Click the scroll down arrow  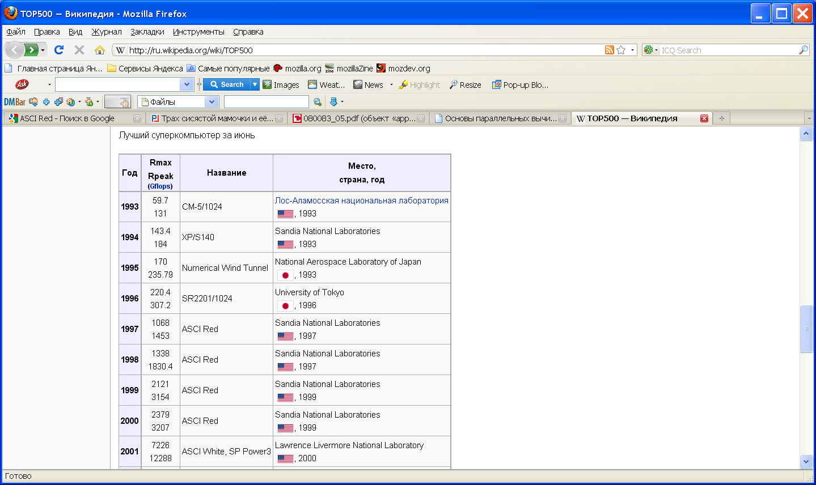pos(806,462)
